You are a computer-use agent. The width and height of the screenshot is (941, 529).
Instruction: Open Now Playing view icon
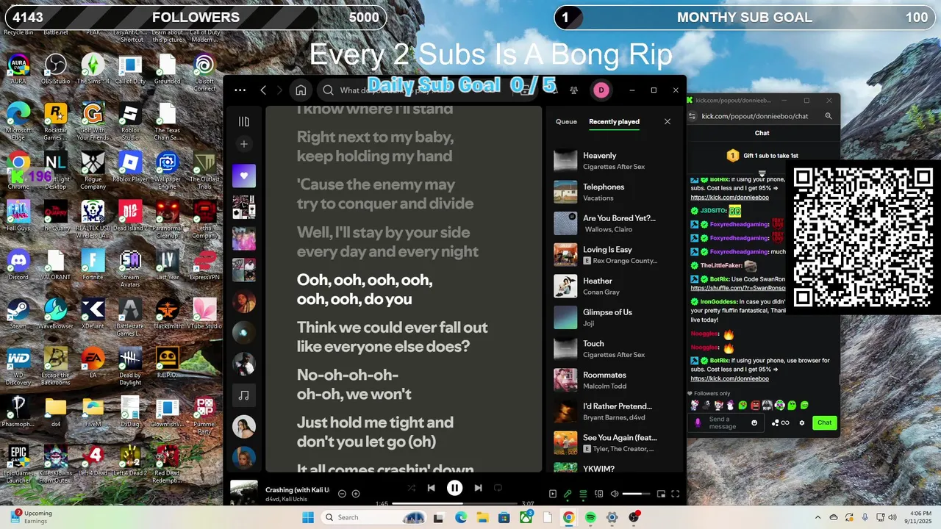[x=553, y=494]
